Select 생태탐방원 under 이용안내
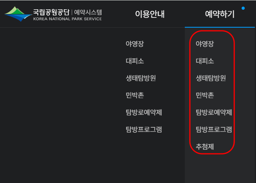Screen dimensions: 256x183 [141, 78]
